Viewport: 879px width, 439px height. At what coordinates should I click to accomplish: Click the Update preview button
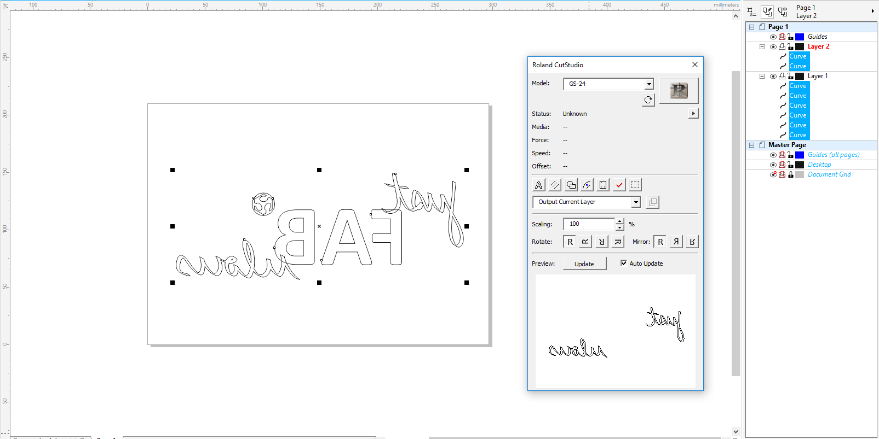[x=584, y=264]
